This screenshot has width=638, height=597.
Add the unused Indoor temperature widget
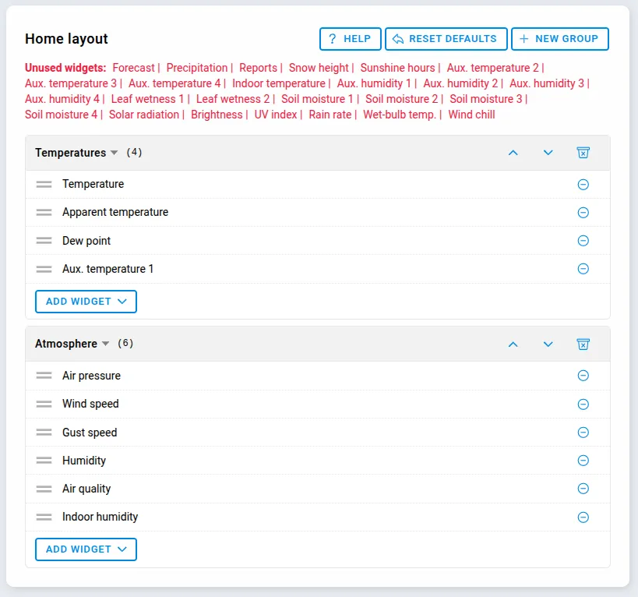tap(279, 83)
